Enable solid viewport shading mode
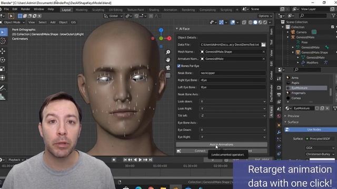 pyautogui.click(x=255, y=22)
